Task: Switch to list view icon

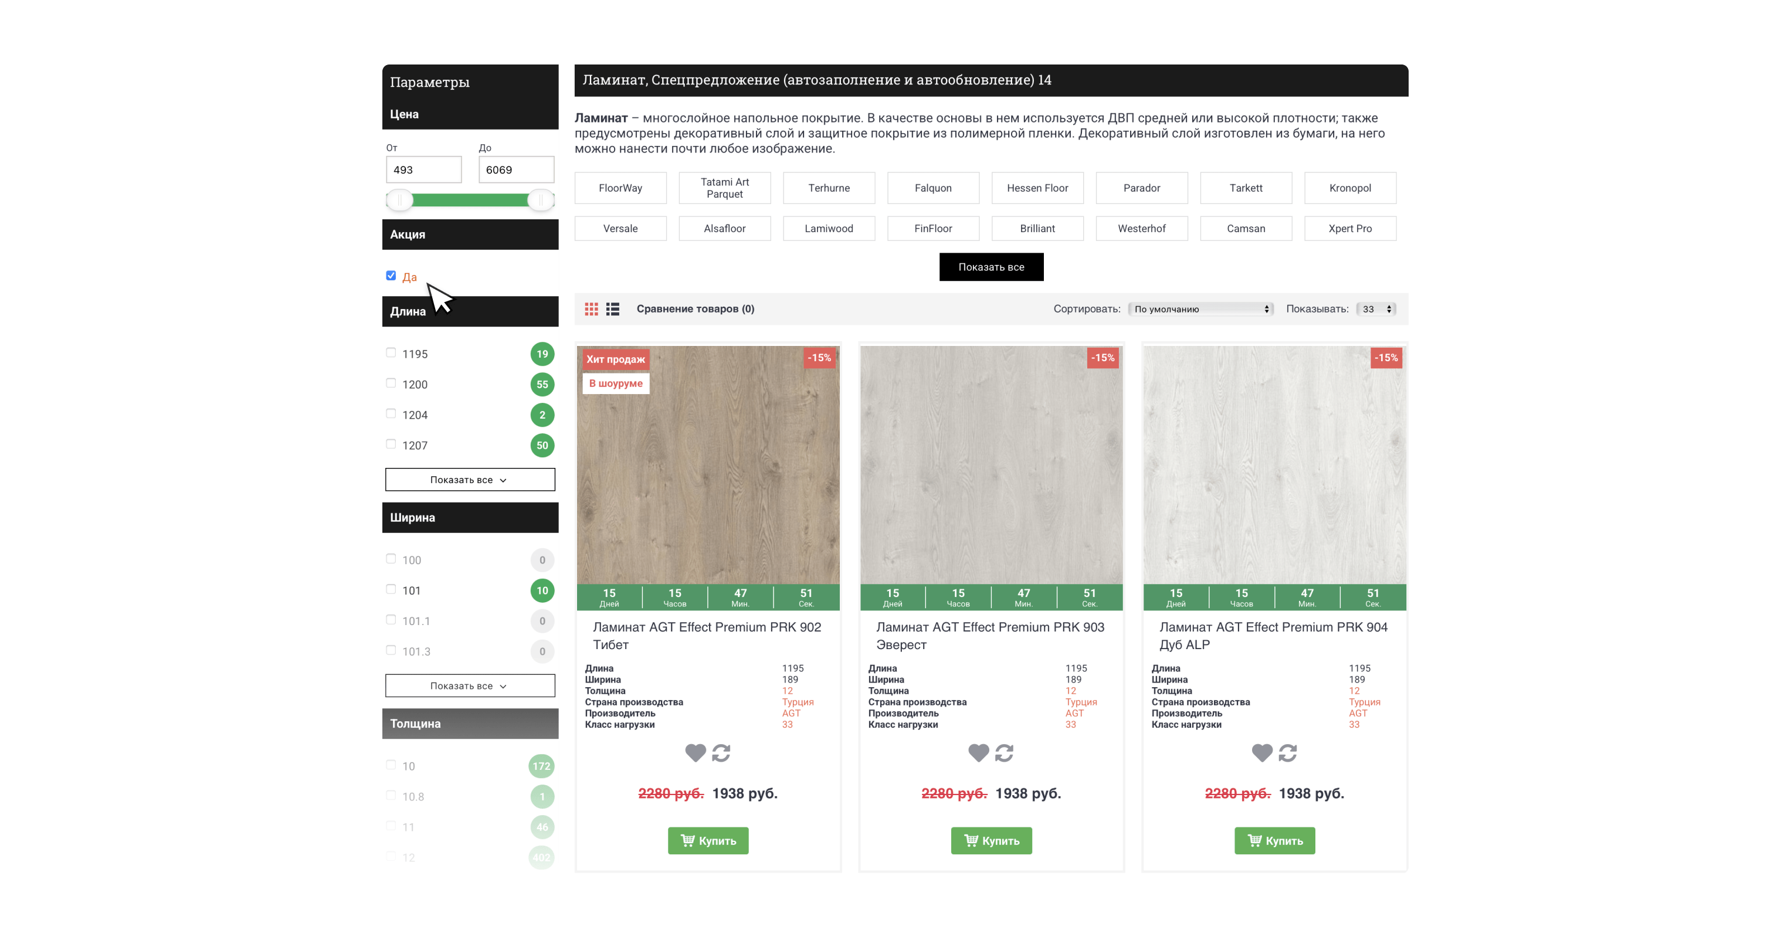Action: [612, 308]
